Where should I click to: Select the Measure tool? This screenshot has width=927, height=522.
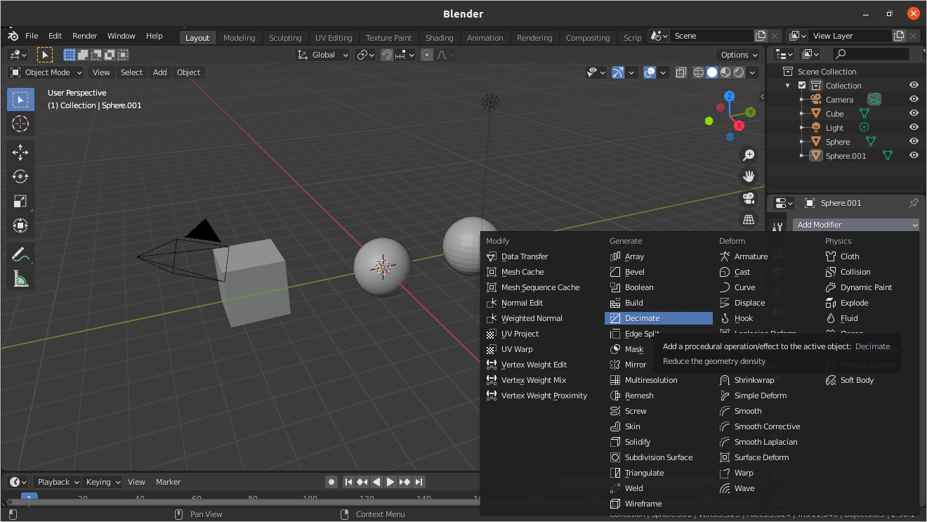pos(20,280)
